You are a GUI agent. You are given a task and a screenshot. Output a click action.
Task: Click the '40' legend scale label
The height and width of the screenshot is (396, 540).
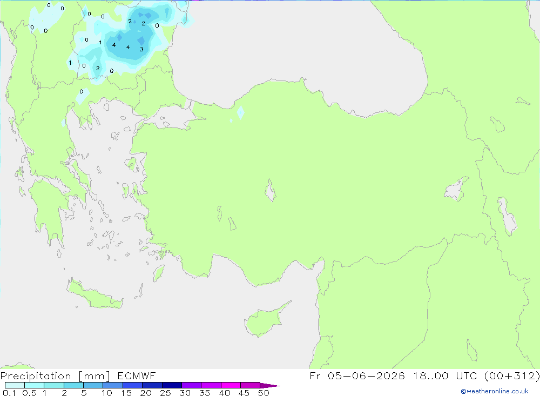[224, 393]
